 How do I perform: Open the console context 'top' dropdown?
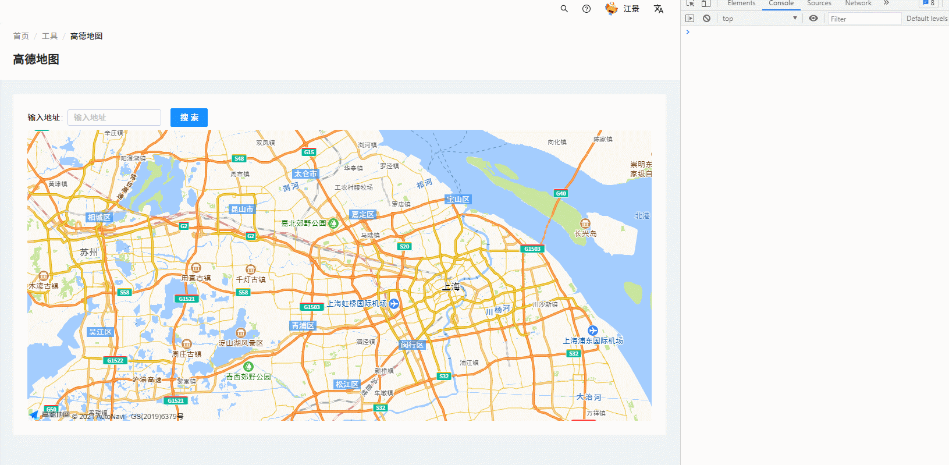tap(759, 19)
